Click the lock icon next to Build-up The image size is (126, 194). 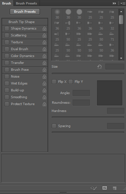[x=44, y=90]
